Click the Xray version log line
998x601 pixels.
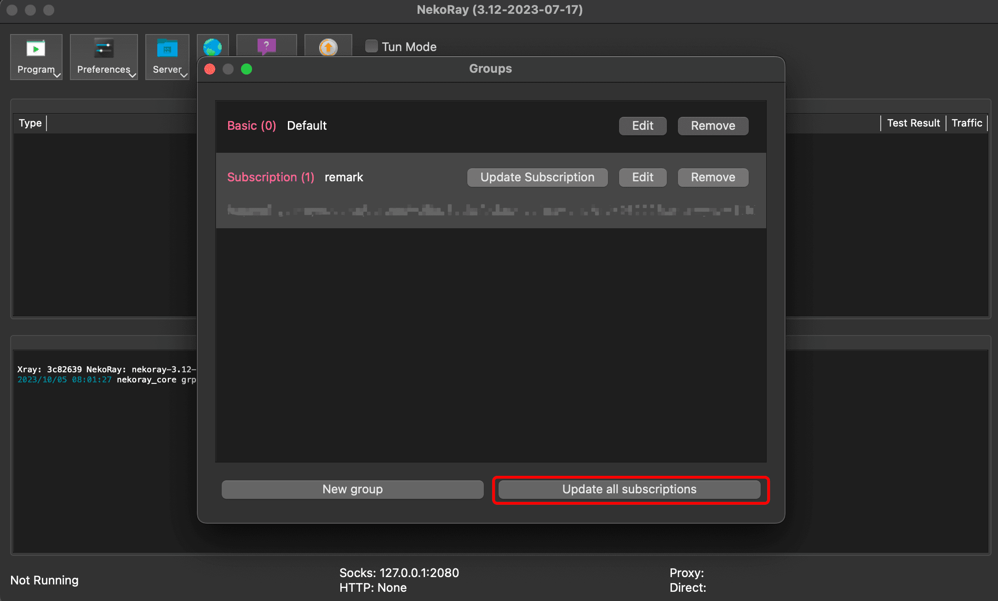pos(107,369)
